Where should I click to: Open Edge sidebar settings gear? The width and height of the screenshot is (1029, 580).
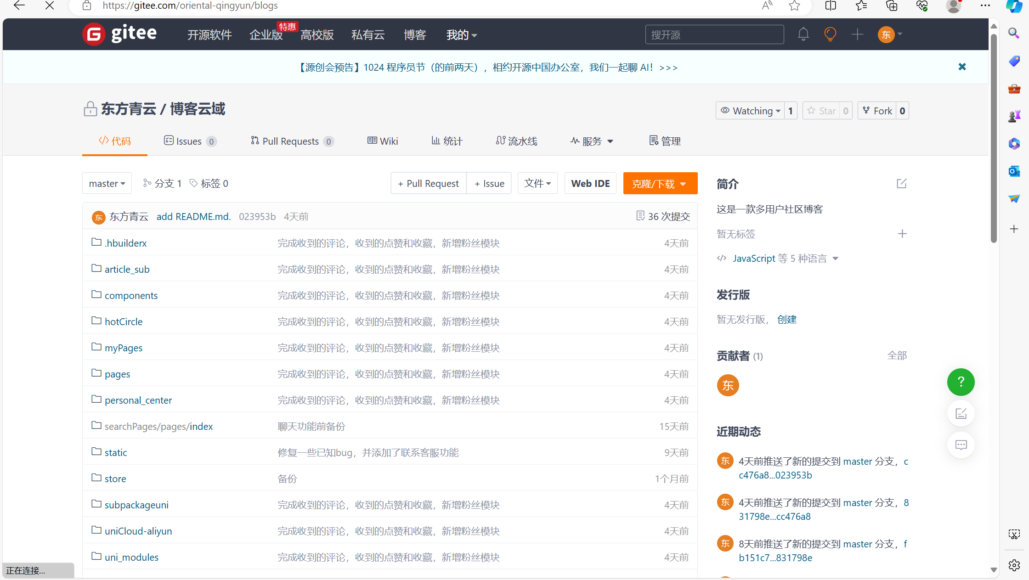point(1014,565)
